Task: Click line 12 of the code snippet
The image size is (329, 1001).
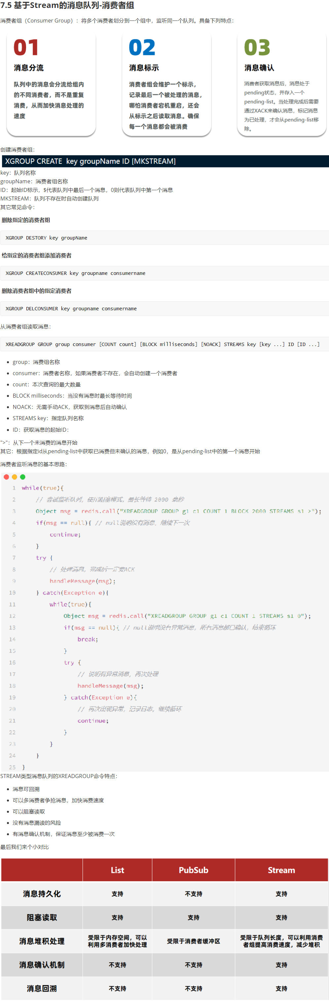Action: pos(187,616)
